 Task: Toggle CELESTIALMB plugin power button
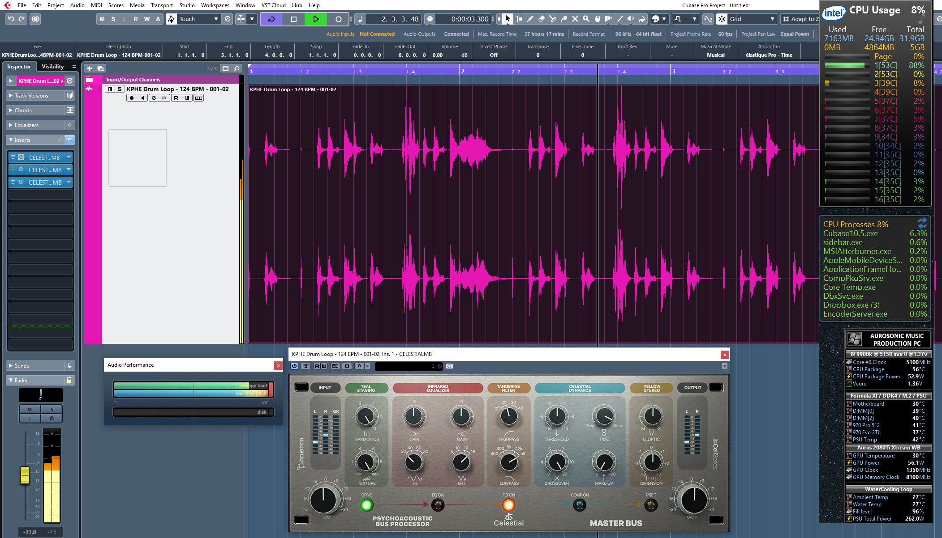coord(294,366)
